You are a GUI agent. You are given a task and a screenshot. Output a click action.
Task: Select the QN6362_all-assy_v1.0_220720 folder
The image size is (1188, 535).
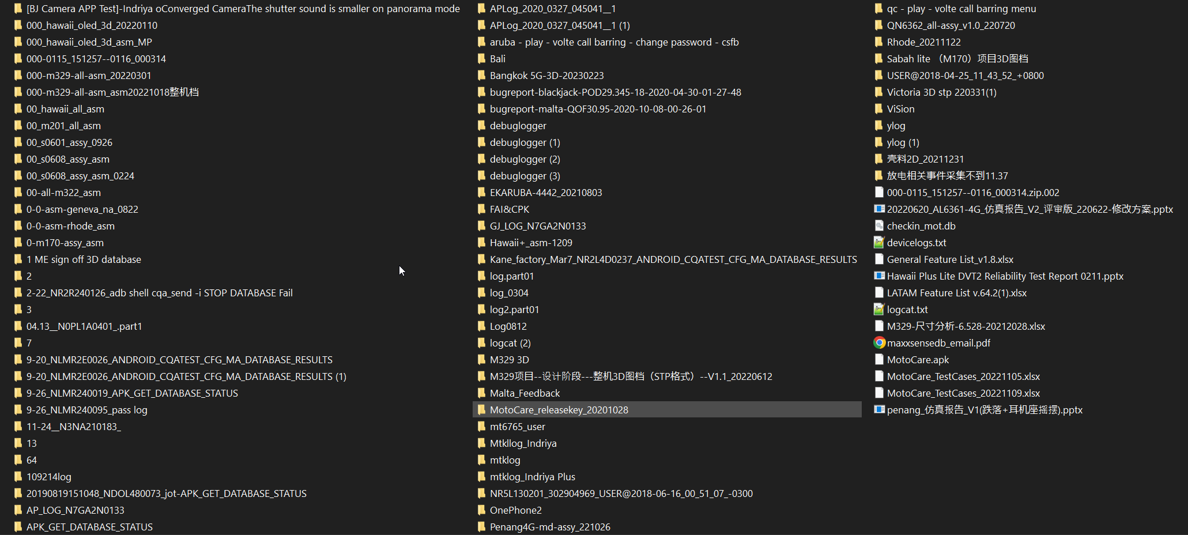(951, 25)
